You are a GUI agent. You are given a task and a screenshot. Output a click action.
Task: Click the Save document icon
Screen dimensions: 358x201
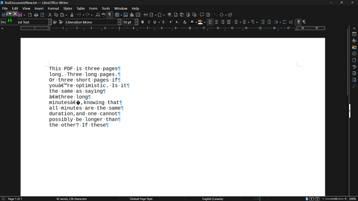click(20, 15)
